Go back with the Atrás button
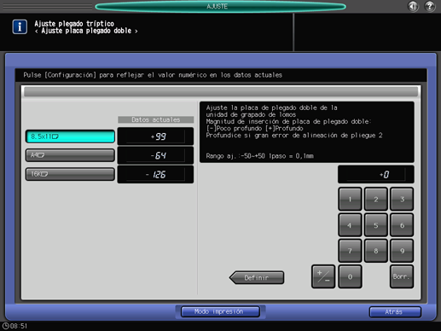441x331 pixels. pos(395,312)
